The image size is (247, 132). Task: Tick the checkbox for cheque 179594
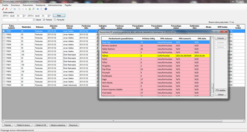pos(4,41)
